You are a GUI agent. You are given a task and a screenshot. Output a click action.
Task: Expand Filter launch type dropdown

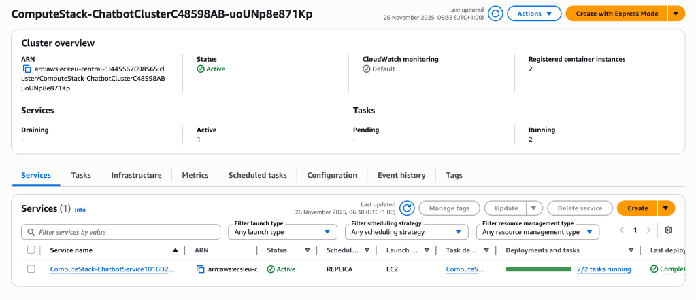point(282,232)
